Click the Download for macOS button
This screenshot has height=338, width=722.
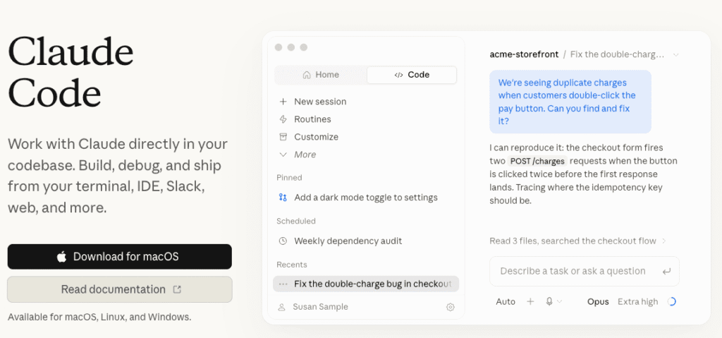(x=120, y=257)
